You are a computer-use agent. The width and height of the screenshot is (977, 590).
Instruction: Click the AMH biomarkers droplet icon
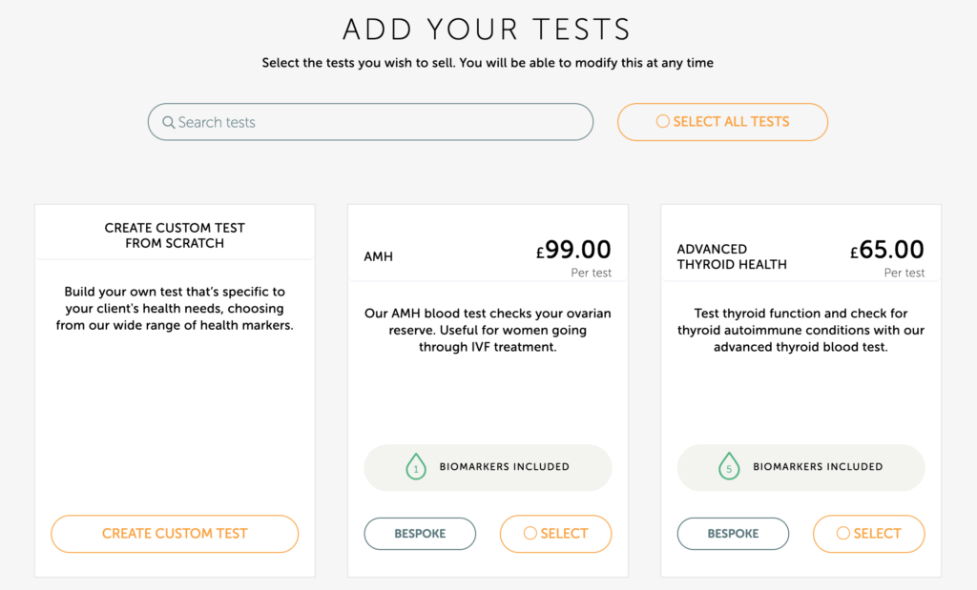point(415,467)
